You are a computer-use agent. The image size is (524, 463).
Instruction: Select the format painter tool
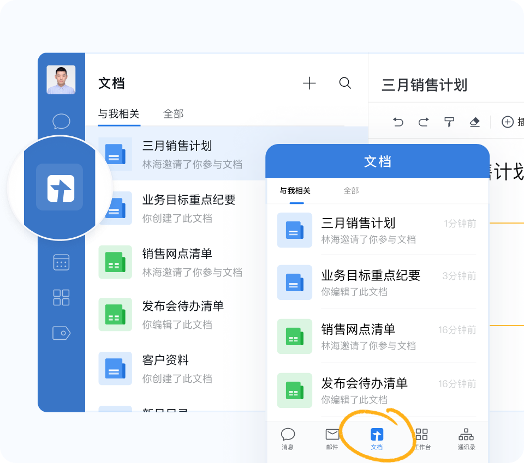pos(449,122)
